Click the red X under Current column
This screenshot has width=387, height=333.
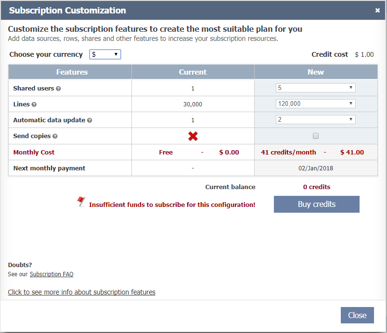click(x=193, y=136)
